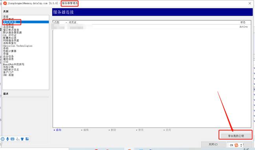
Task: Click the 删除 link
Action: coord(113,130)
